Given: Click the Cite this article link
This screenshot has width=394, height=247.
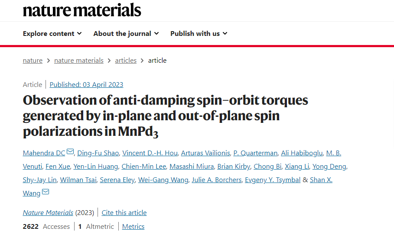Looking at the screenshot, I should click(x=124, y=213).
